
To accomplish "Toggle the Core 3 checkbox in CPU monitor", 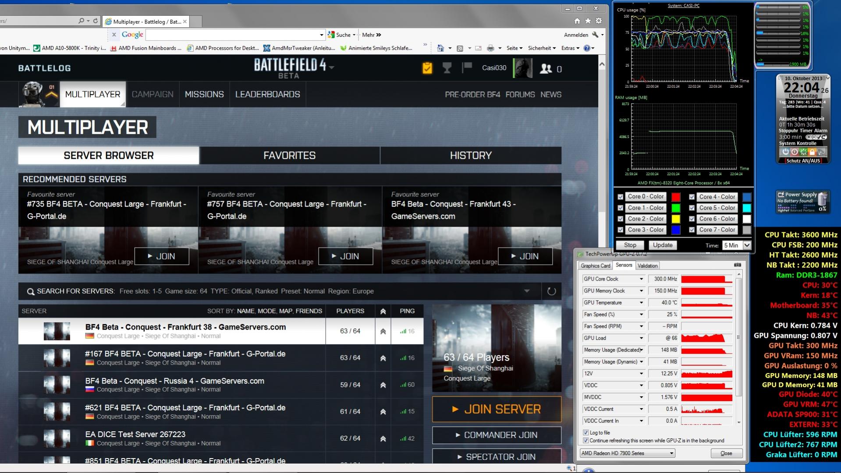I will pos(620,230).
